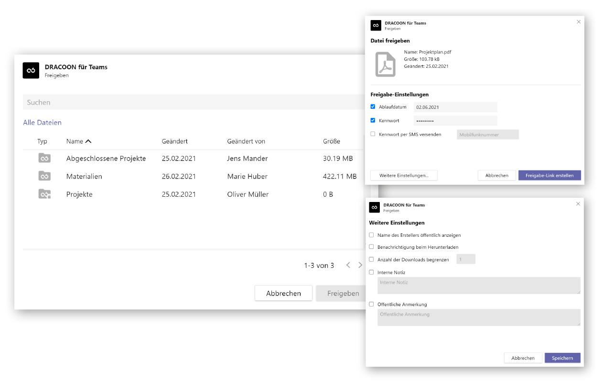Uncheck the Kennwort option
Image resolution: width=602 pixels, height=382 pixels.
[x=373, y=120]
